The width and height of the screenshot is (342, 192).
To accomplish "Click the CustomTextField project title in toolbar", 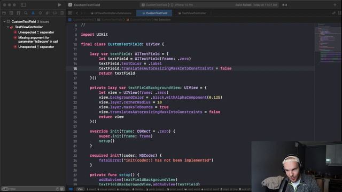I will [x=87, y=5].
